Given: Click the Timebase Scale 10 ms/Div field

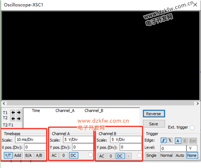Looking at the screenshot, I should point(30,139).
